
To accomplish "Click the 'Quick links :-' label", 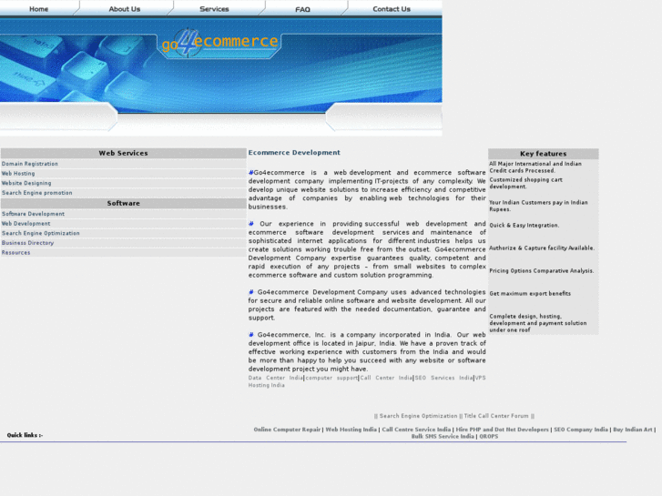I will [25, 435].
